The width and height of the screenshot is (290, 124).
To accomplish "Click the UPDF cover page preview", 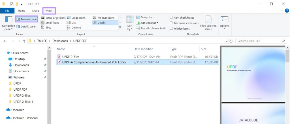I will click(x=253, y=74).
